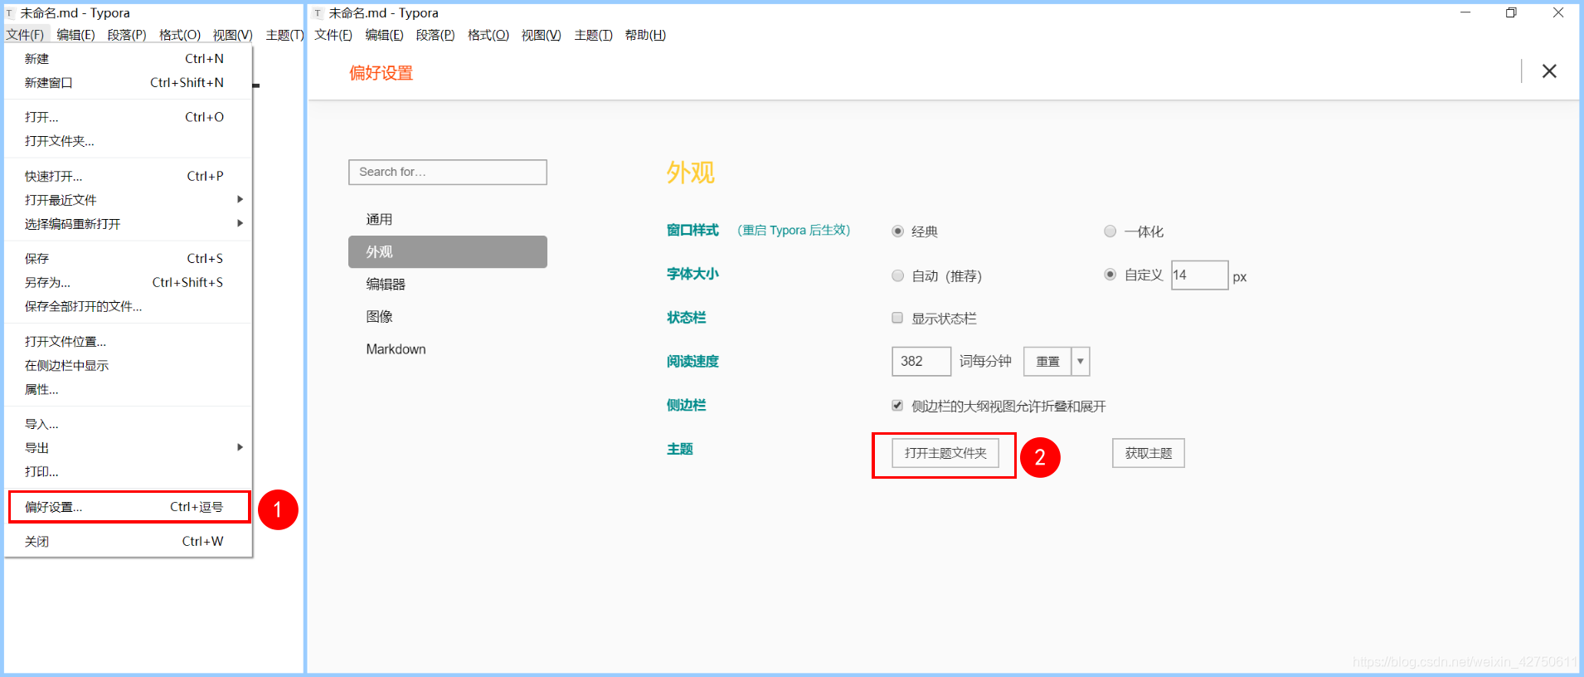Viewport: 1584px width, 677px height.
Task: Switch to 图像 preferences category
Action: point(448,316)
